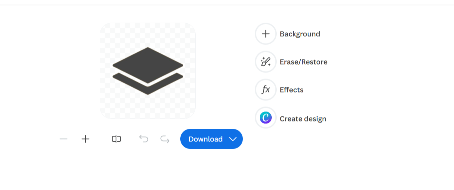Select the Create design text label
The width and height of the screenshot is (454, 190).
point(303,119)
